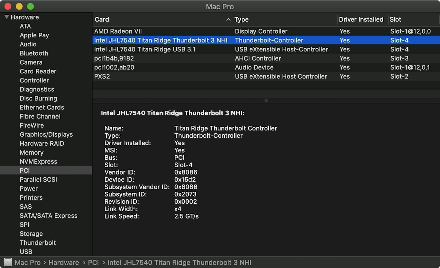The image size is (440, 268).
Task: Select SPI in the sidebar
Action: click(x=24, y=225)
